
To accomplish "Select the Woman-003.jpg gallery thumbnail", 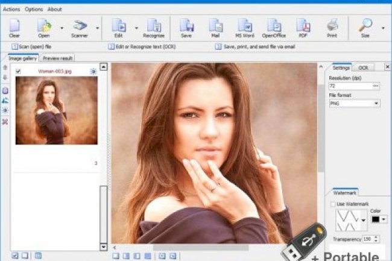I will click(x=56, y=110).
